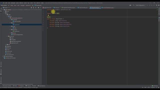Open editor tabs overflow menu icon

tap(157, 8)
